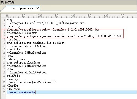Click the '256M' value on line 12

10,56
